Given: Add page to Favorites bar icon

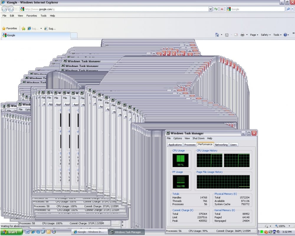Looking at the screenshot, I should point(23,28).
